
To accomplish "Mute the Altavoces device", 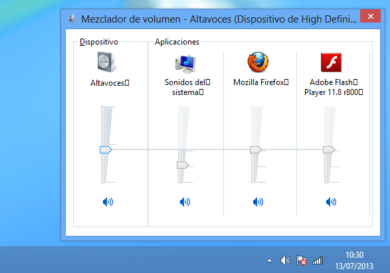I will [x=108, y=202].
